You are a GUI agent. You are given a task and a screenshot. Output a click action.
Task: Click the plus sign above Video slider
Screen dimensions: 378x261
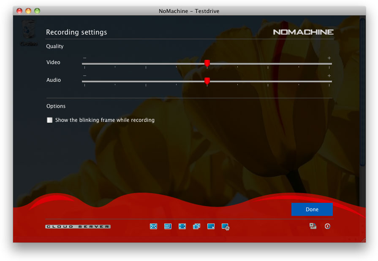[329, 58]
